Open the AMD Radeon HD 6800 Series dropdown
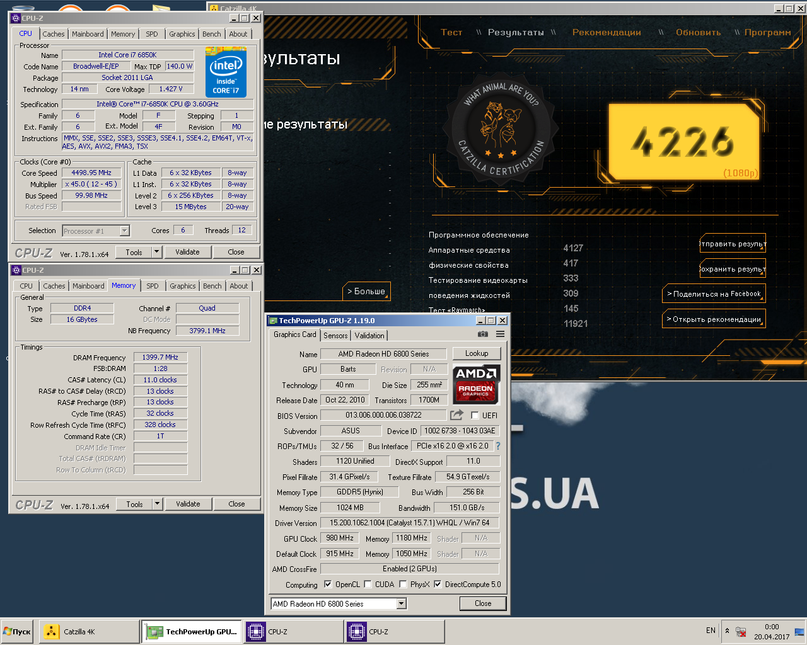Image resolution: width=807 pixels, height=645 pixels. (x=402, y=603)
